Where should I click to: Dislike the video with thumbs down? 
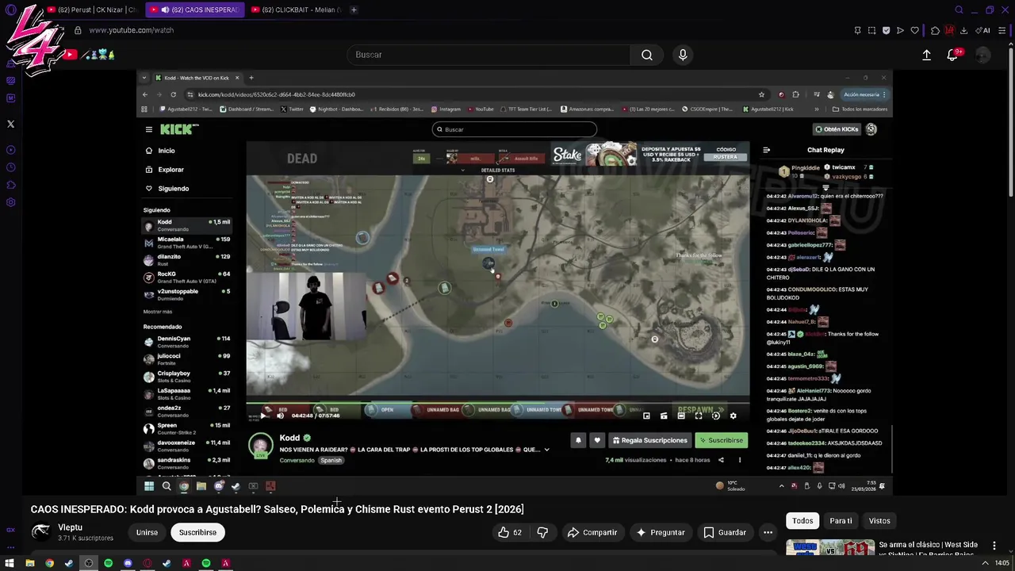click(542, 532)
